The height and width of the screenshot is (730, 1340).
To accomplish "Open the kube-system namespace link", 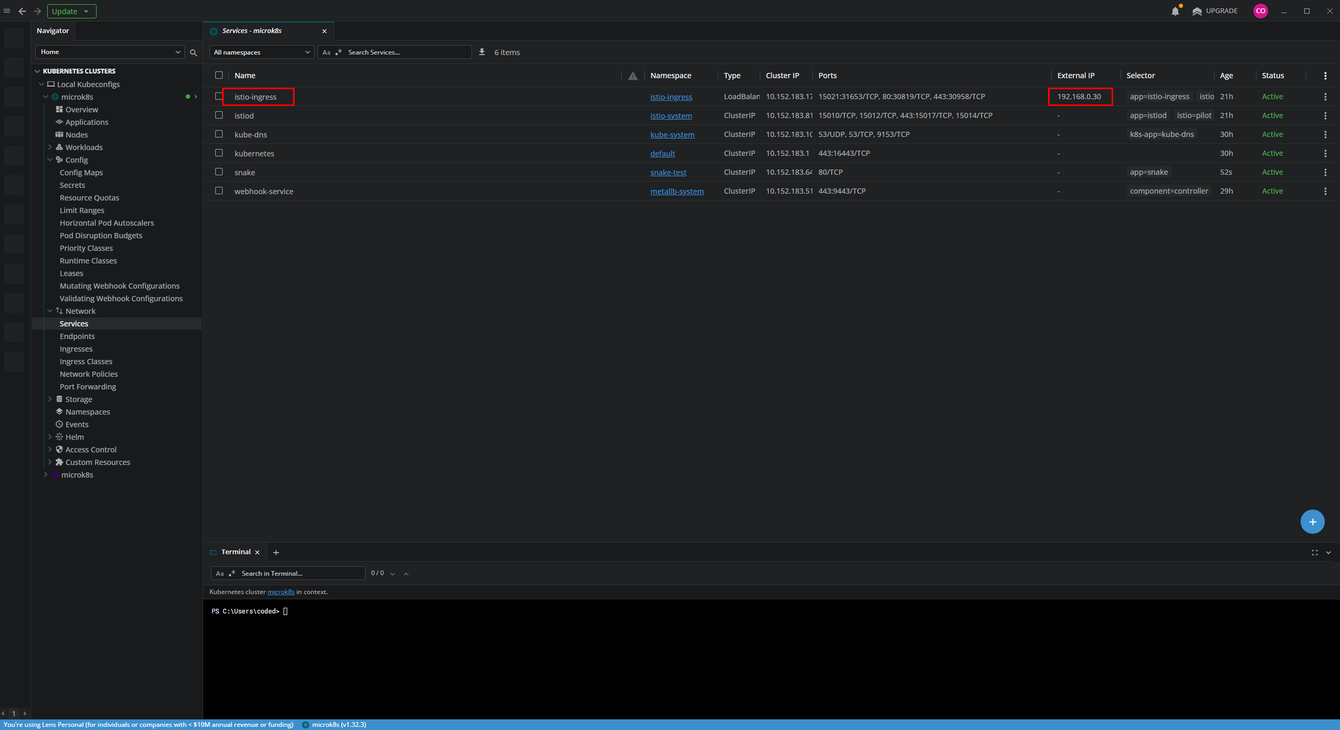I will [672, 134].
